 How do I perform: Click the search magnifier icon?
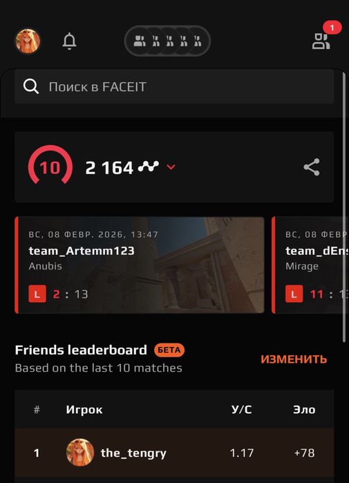[x=31, y=86]
